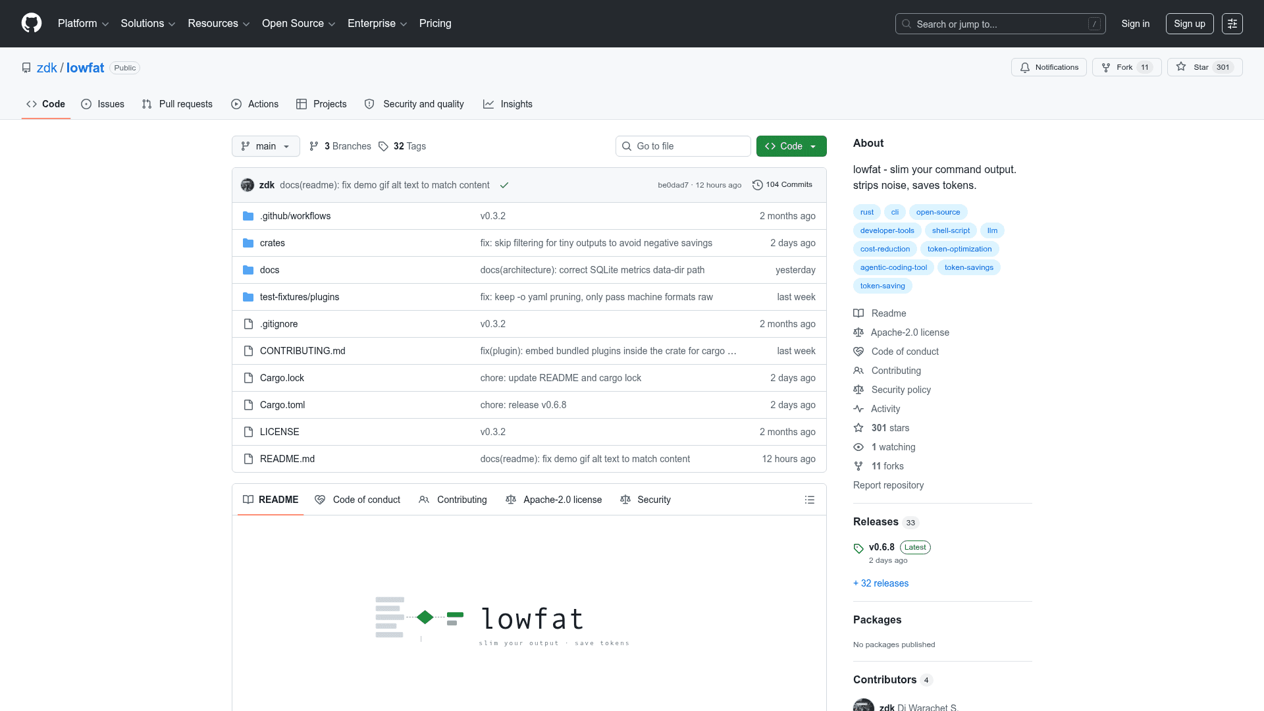Screen dimensions: 1264x711
Task: Focus the Search or jump to field
Action: pos(1001,24)
